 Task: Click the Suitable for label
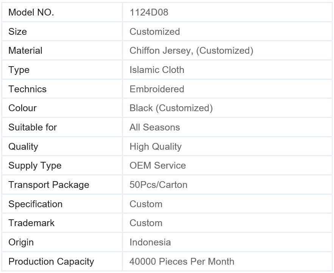pos(33,127)
